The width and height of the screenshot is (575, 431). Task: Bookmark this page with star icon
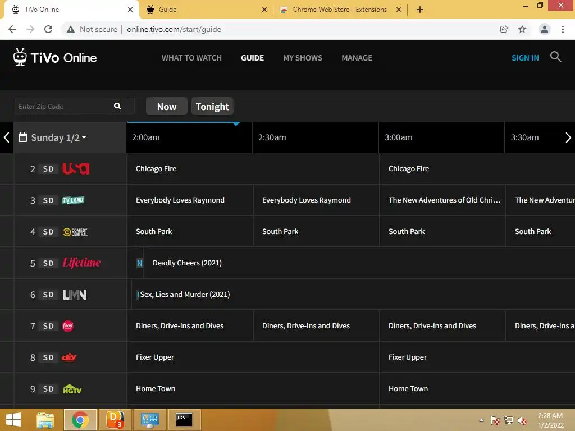(522, 29)
